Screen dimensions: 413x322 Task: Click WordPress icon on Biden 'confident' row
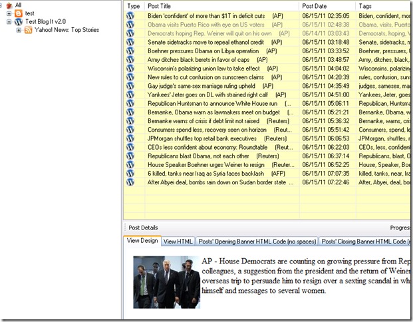[130, 16]
